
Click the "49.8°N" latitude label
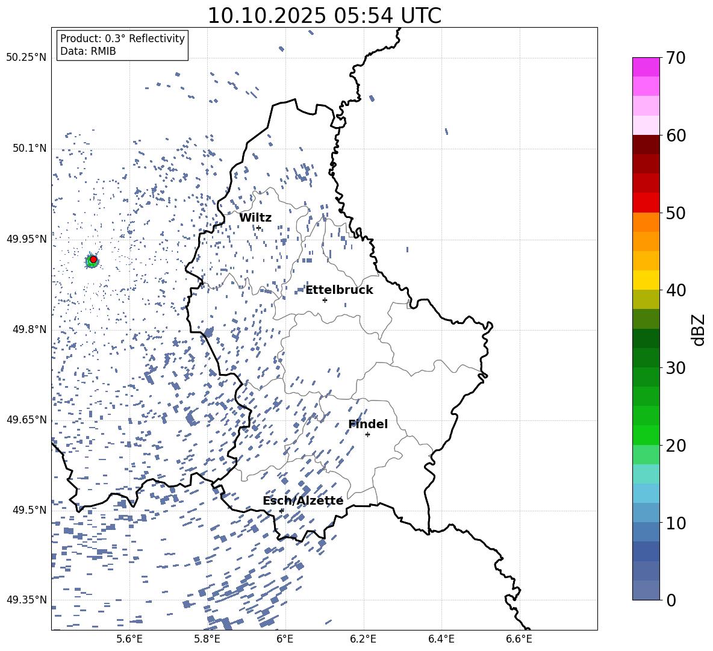(x=29, y=329)
